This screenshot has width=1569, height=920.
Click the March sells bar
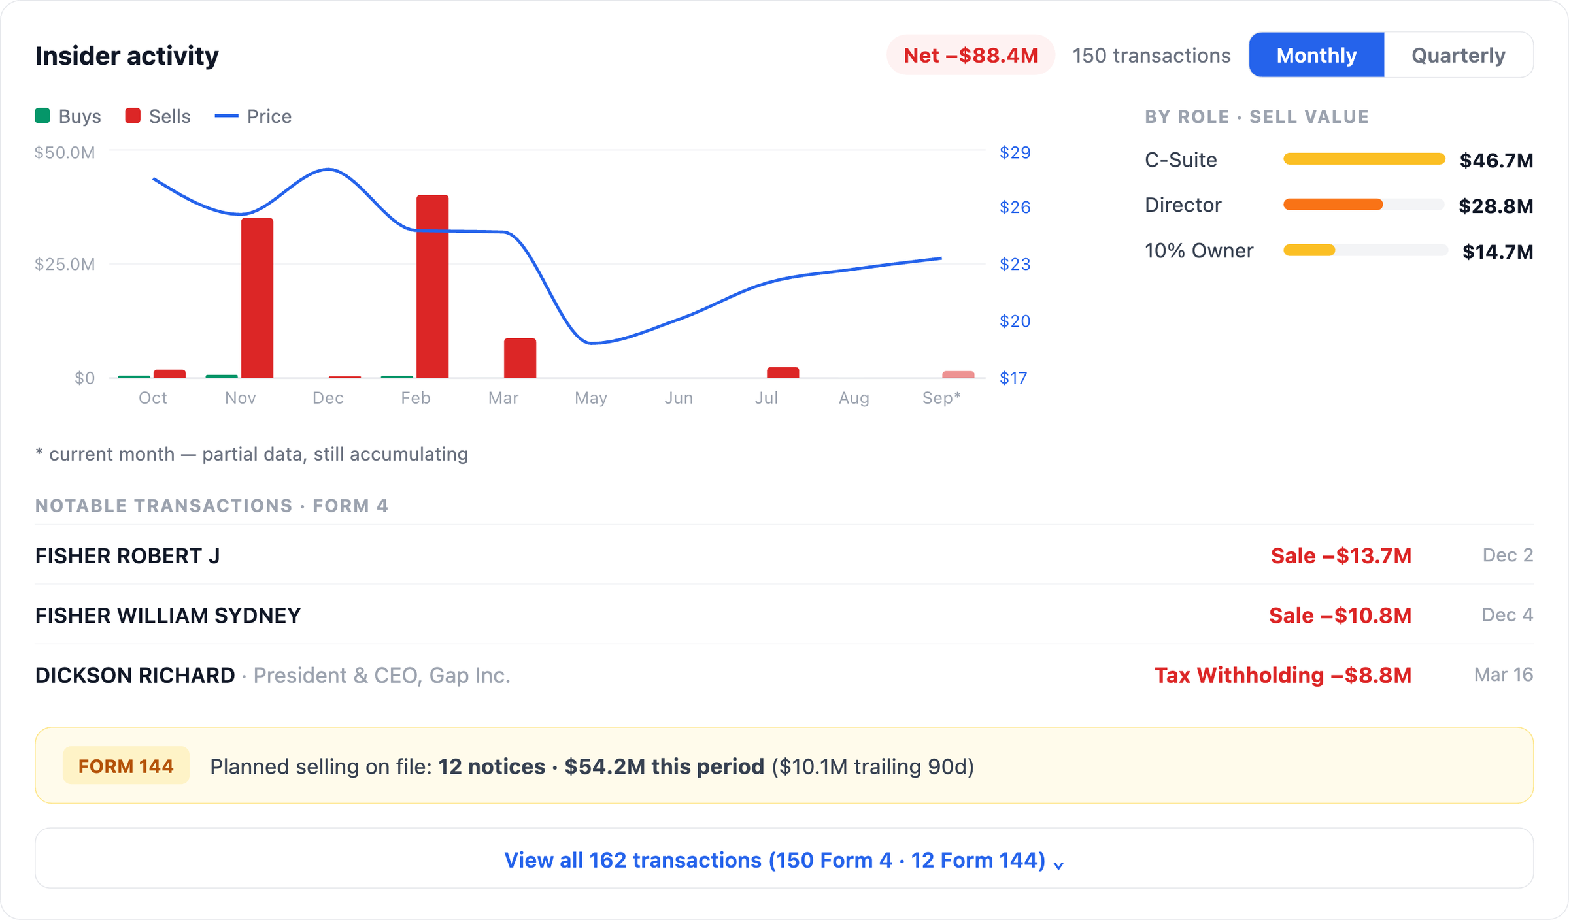pyautogui.click(x=520, y=358)
